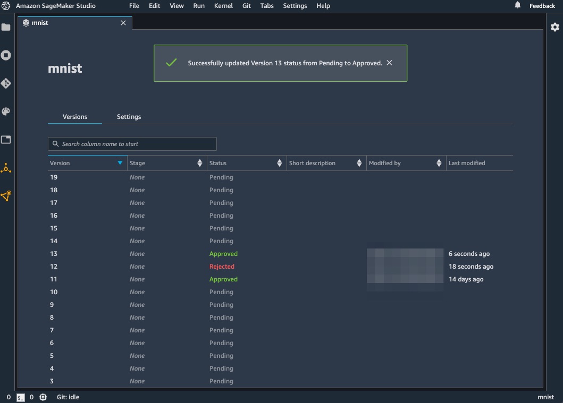
Task: Click the terminal icon in status bar
Action: [20, 397]
